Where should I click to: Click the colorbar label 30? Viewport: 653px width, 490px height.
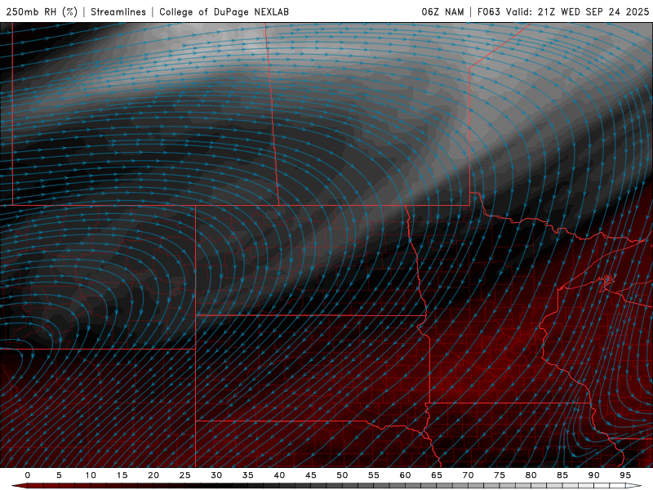[216, 475]
